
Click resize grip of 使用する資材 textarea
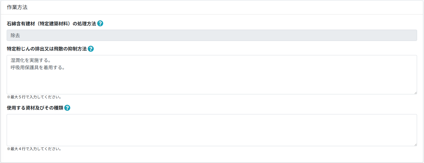click(415, 145)
